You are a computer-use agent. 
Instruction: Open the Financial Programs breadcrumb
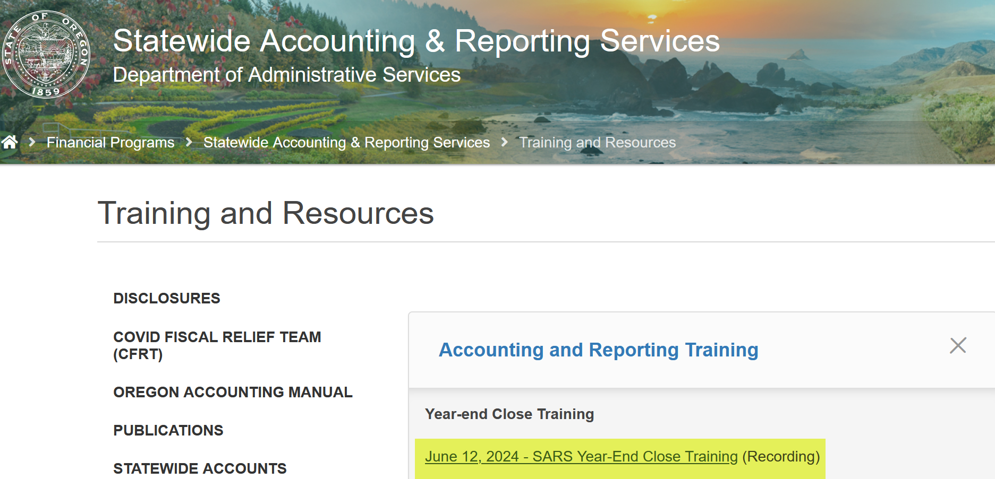pyautogui.click(x=110, y=142)
